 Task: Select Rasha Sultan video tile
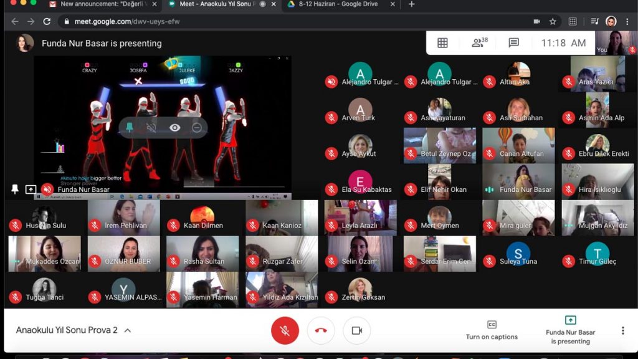pos(202,254)
